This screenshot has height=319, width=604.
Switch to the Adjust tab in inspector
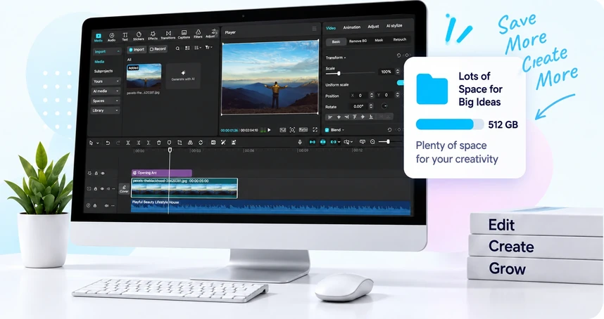373,27
